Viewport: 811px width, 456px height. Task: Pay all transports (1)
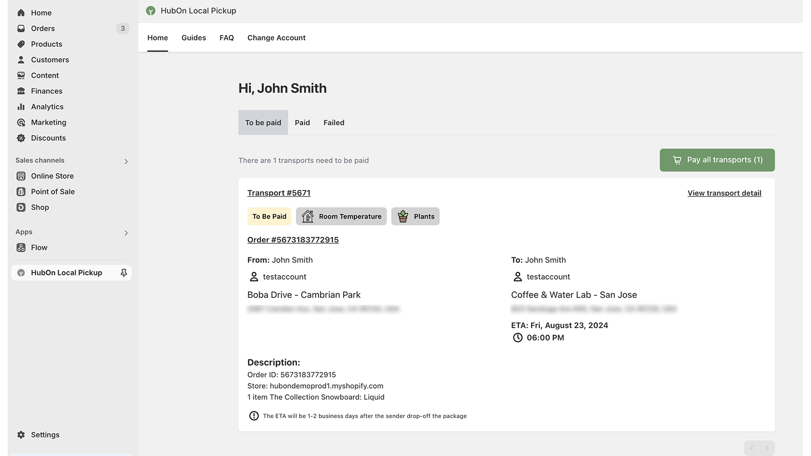[x=717, y=160]
